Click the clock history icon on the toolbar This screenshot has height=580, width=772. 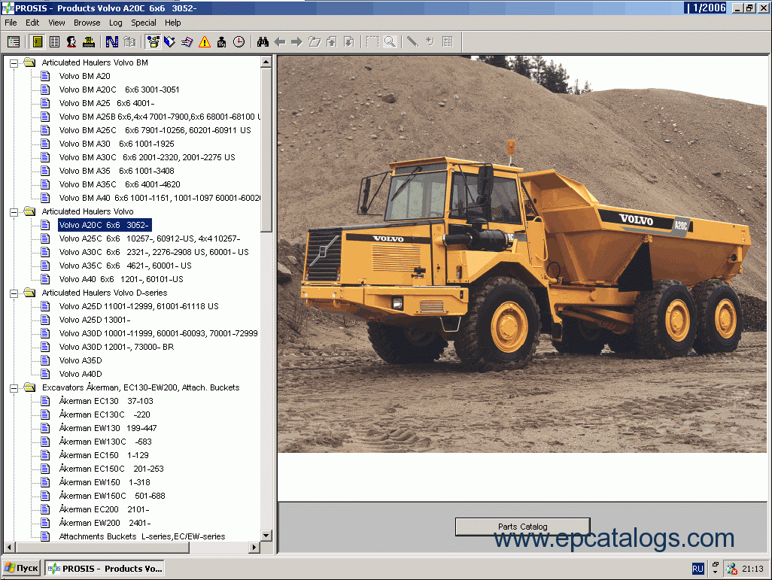[237, 41]
